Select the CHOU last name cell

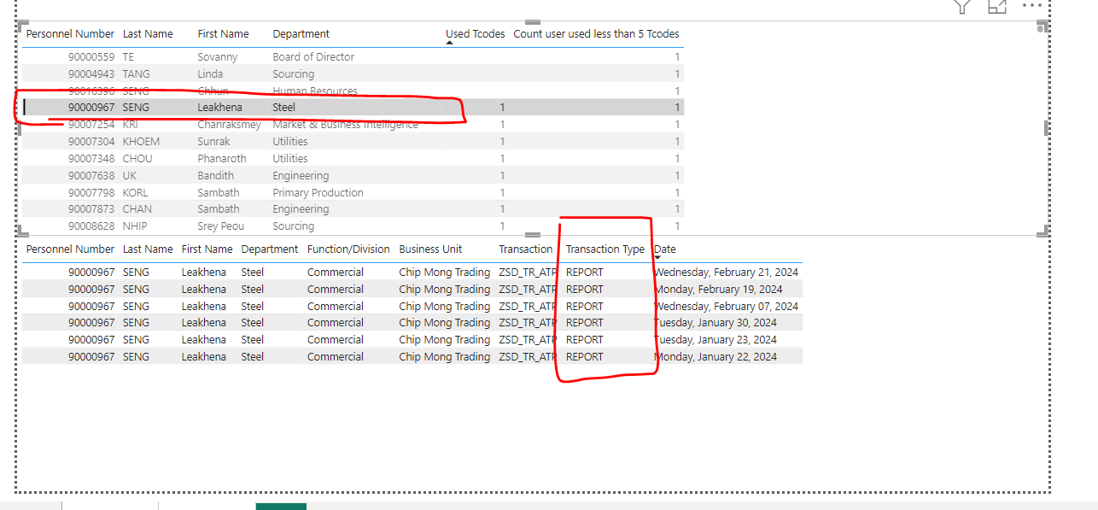tap(137, 159)
